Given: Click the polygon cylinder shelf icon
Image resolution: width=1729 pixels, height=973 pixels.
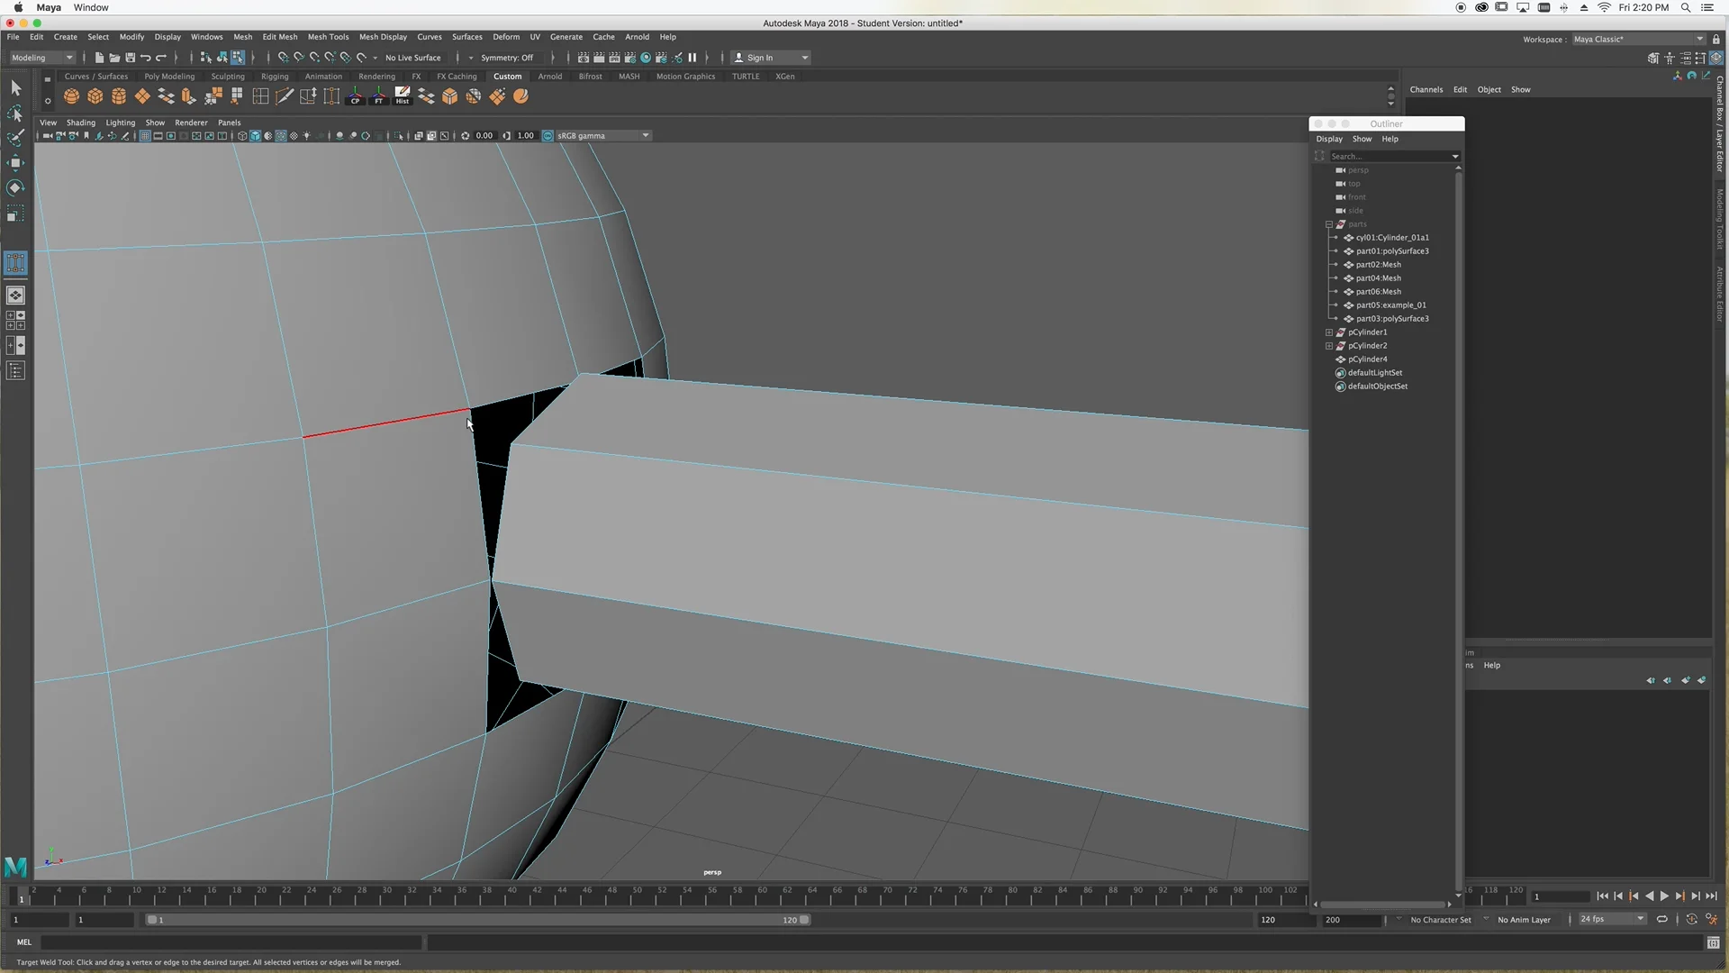Looking at the screenshot, I should point(119,96).
